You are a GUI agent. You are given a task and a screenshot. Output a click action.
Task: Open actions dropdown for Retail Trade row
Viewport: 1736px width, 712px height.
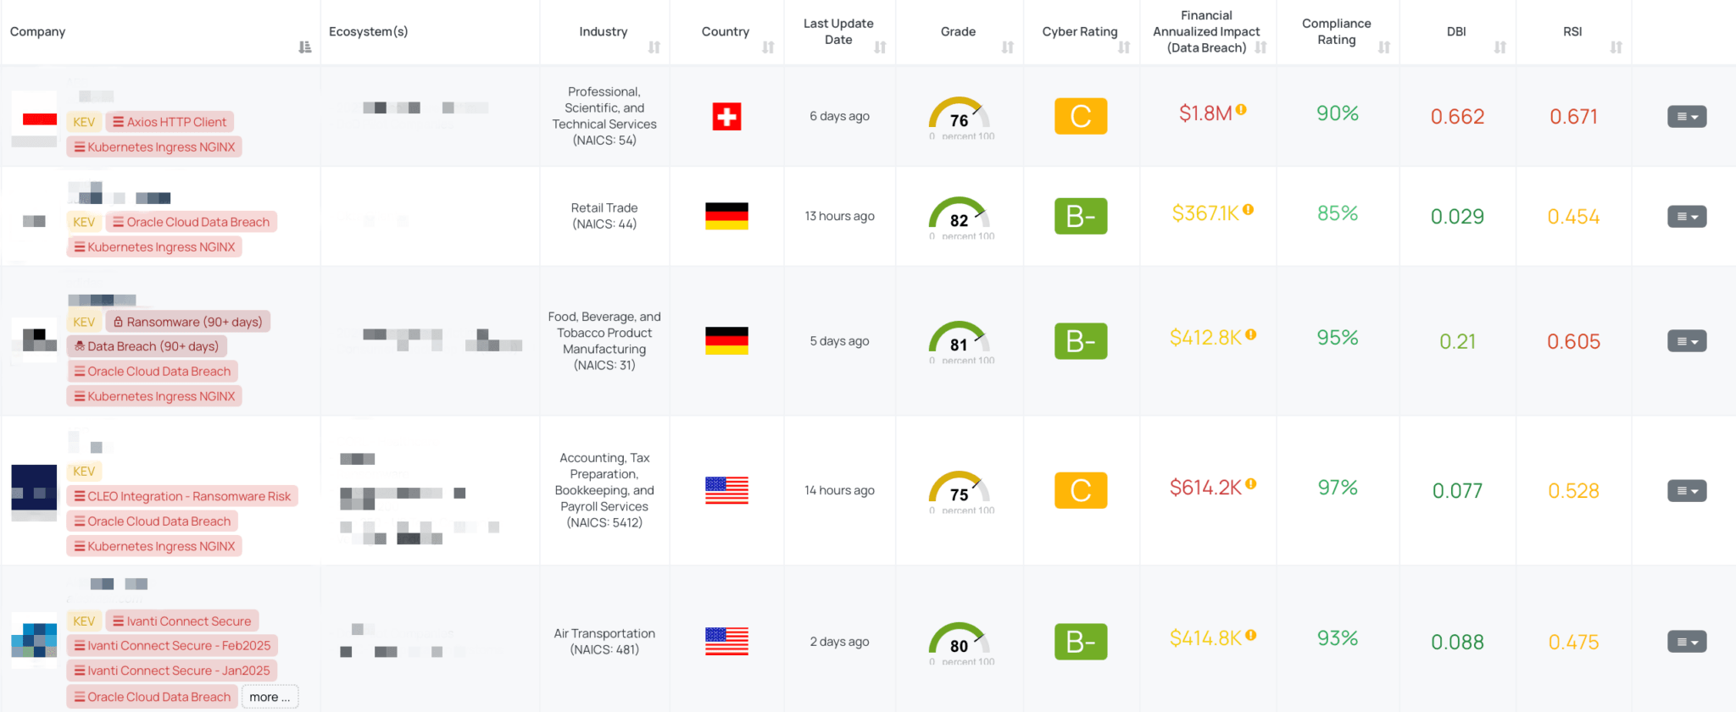click(1687, 217)
